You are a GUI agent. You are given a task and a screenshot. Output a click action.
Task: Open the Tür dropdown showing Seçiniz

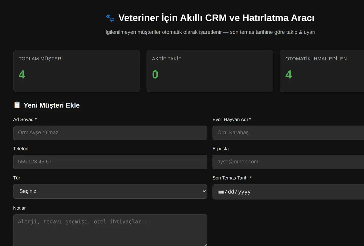[110, 191]
